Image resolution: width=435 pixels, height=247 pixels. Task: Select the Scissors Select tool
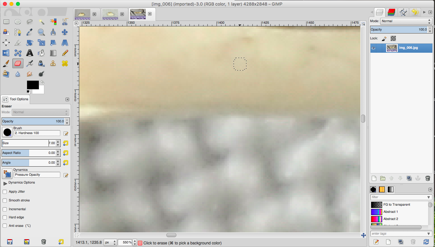coord(65,22)
